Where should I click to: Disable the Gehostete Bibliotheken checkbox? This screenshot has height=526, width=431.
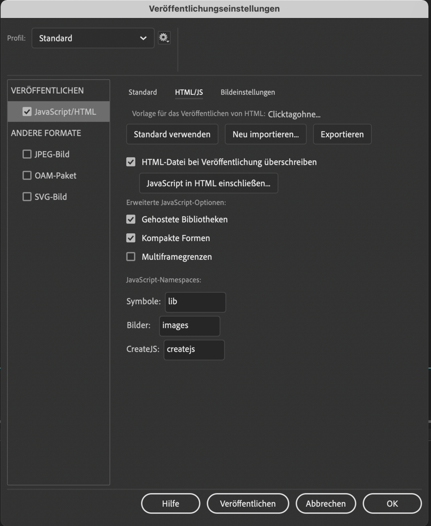click(x=131, y=219)
